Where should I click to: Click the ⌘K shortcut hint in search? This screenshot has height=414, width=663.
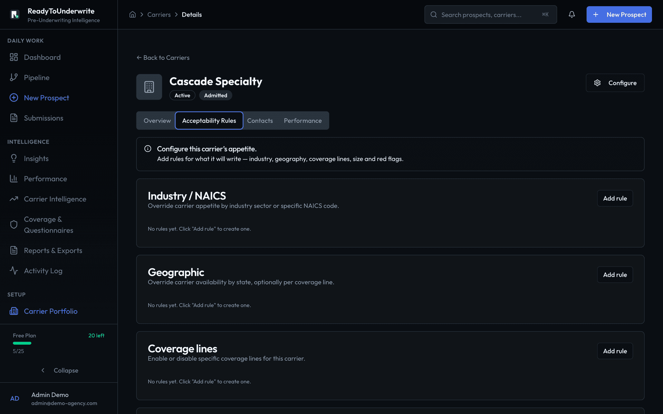(545, 14)
